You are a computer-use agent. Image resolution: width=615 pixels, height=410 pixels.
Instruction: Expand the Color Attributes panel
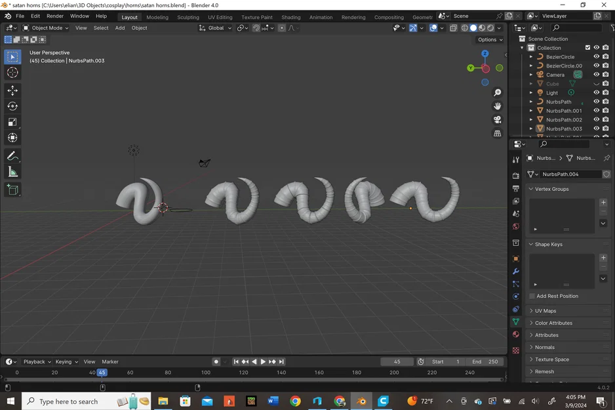553,323
